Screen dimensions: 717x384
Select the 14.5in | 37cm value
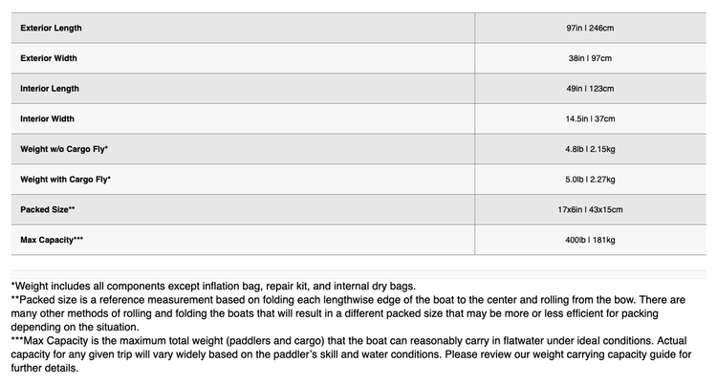tap(590, 118)
